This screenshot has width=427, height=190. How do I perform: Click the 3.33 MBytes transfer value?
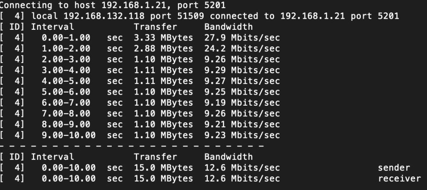click(x=164, y=38)
